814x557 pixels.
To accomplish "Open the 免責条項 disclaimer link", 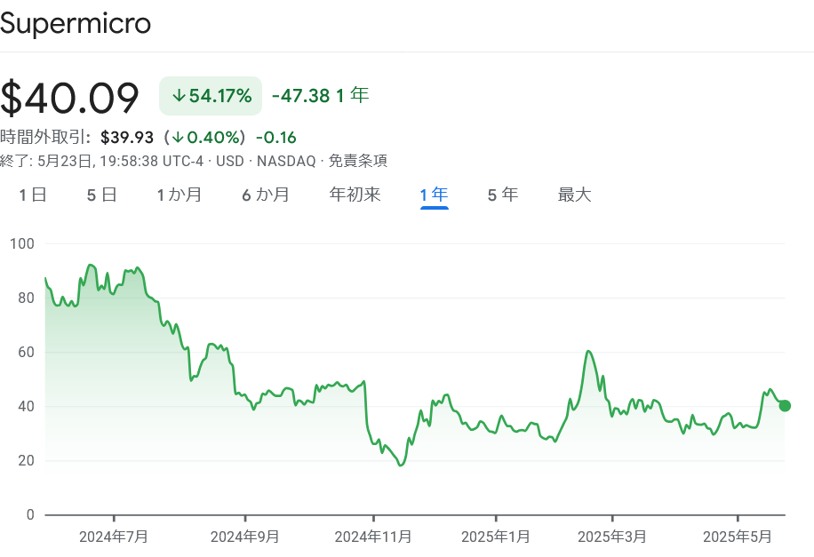I will point(359,162).
